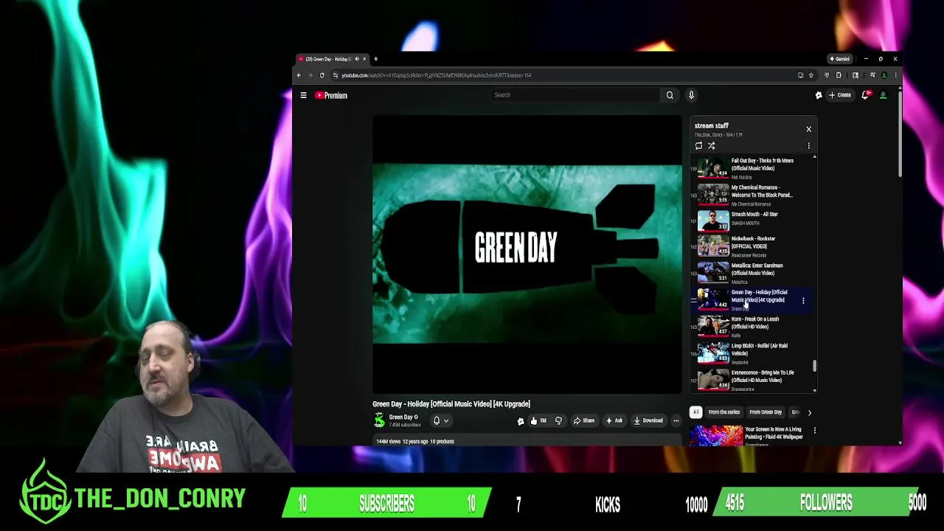944x531 pixels.
Task: Click the sparkle icon left of Create
Action: (818, 95)
